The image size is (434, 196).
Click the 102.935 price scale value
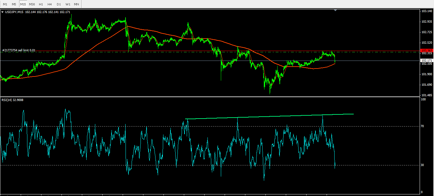(426, 22)
